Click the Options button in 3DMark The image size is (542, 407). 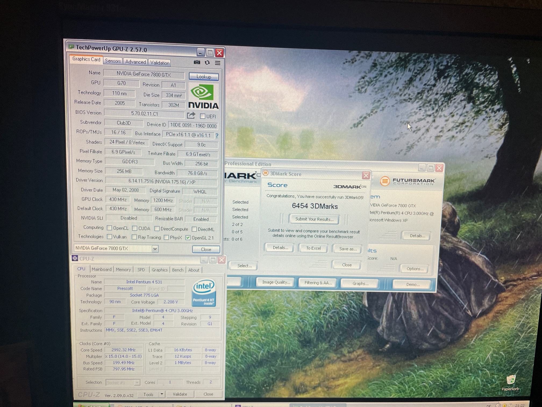coord(415,269)
